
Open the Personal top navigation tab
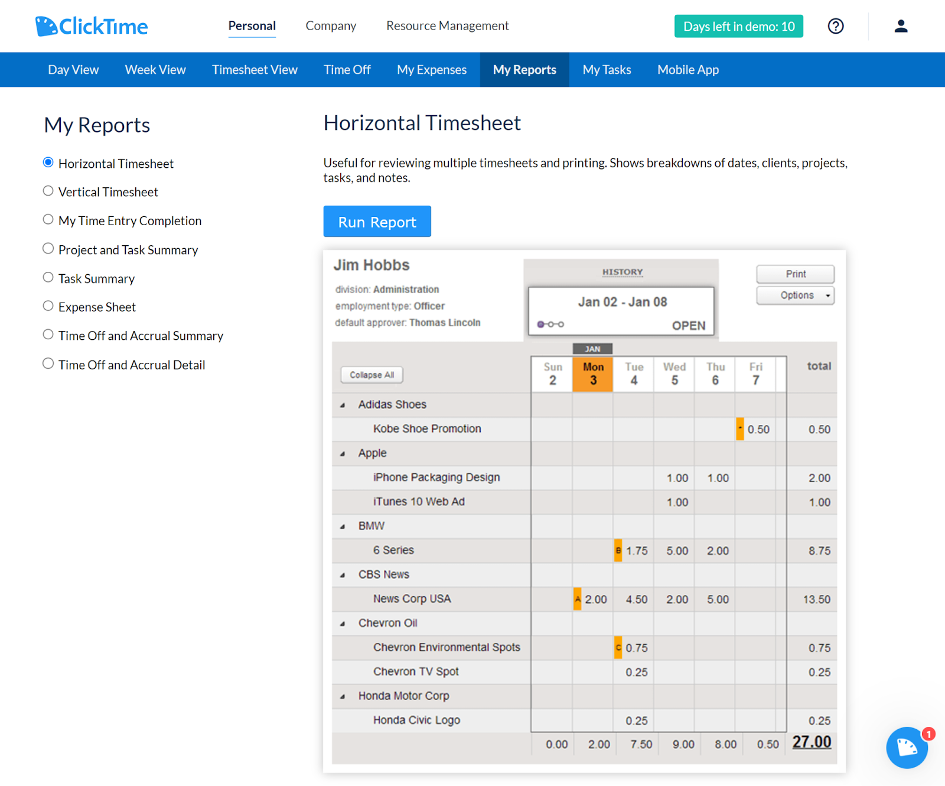(252, 26)
